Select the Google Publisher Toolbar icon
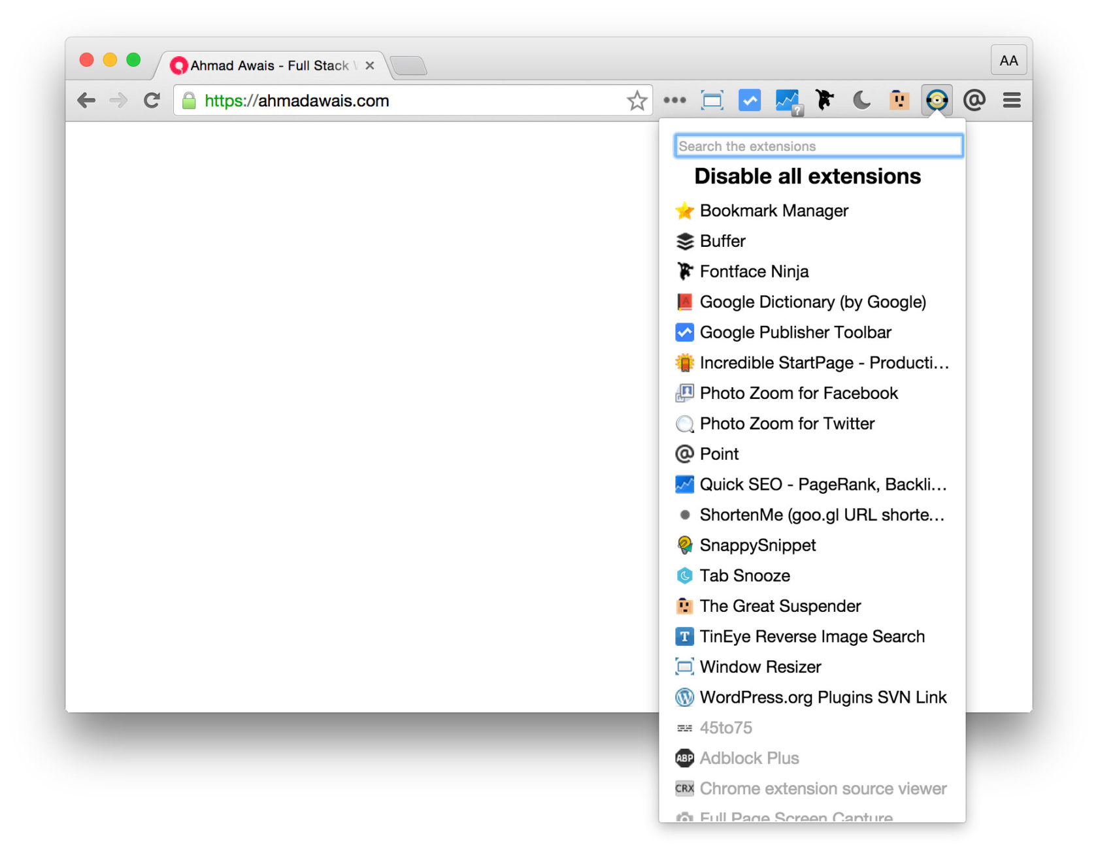 click(x=749, y=100)
